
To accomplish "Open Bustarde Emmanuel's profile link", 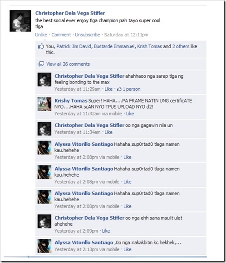I will tap(114, 46).
